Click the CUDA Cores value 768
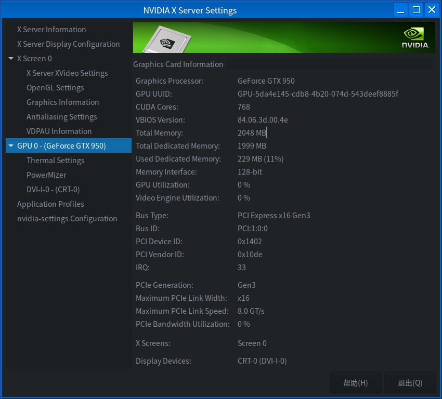 [243, 107]
